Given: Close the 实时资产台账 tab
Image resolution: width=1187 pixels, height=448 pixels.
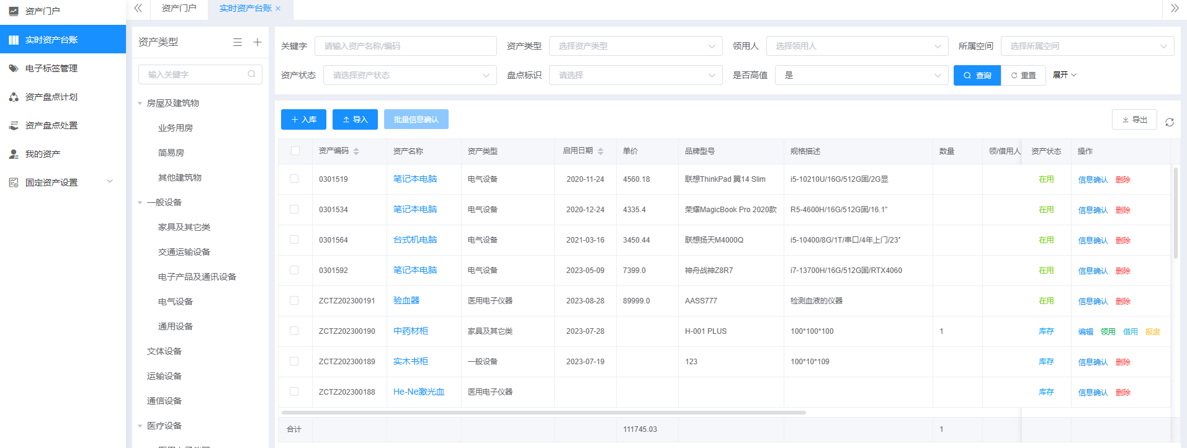Looking at the screenshot, I should (278, 9).
